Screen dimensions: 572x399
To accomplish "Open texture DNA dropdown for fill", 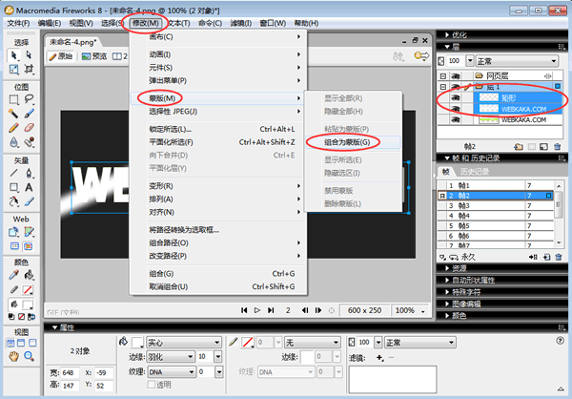I will 172,372.
